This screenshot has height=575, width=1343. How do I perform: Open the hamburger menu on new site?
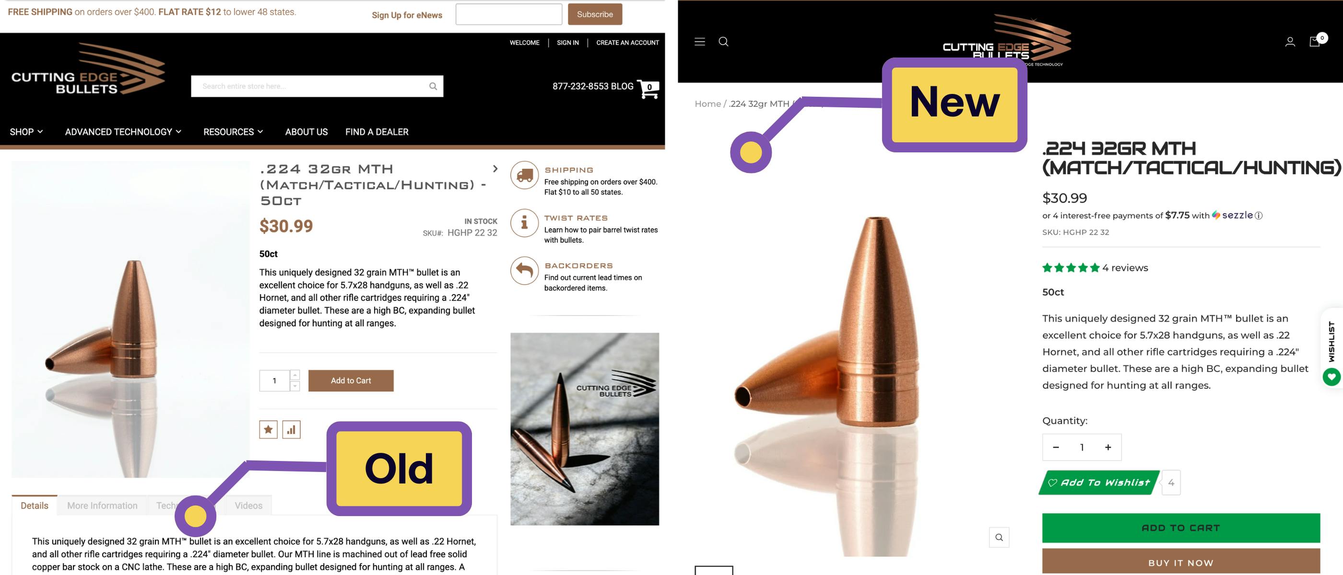[700, 42]
